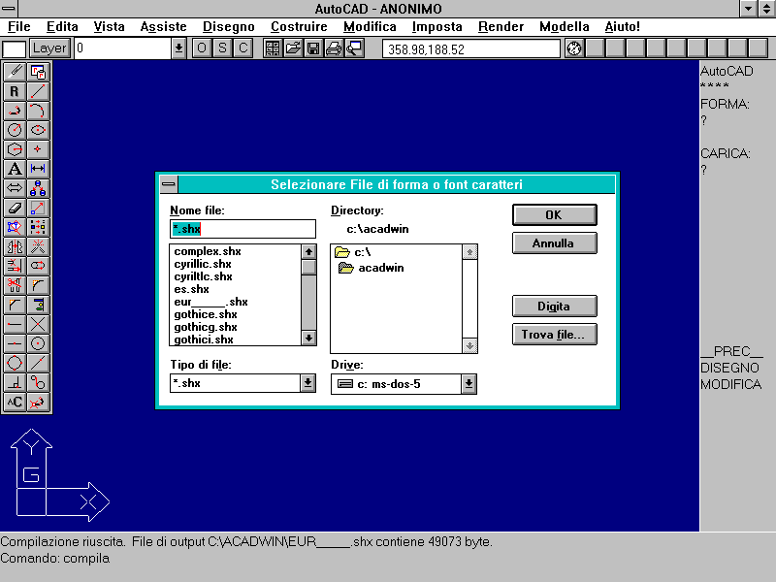Image resolution: width=776 pixels, height=582 pixels.
Task: Open the Aiuto! menu
Action: point(622,27)
